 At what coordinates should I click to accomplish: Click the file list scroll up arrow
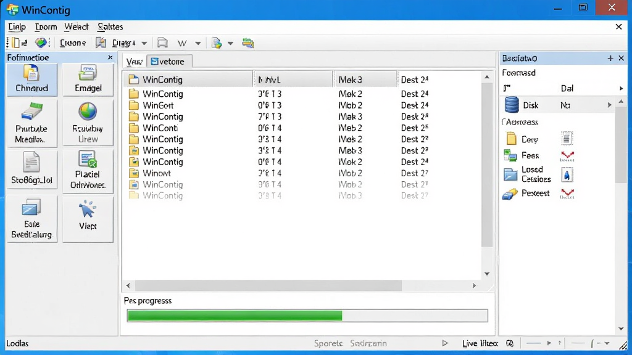487,77
